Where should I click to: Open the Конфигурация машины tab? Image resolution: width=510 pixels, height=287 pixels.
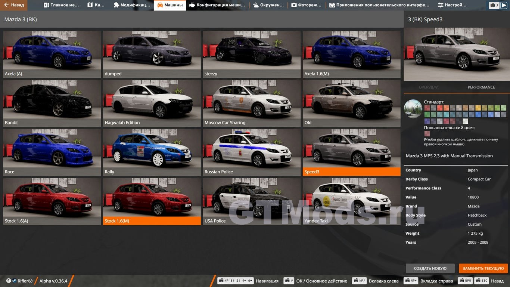point(218,5)
